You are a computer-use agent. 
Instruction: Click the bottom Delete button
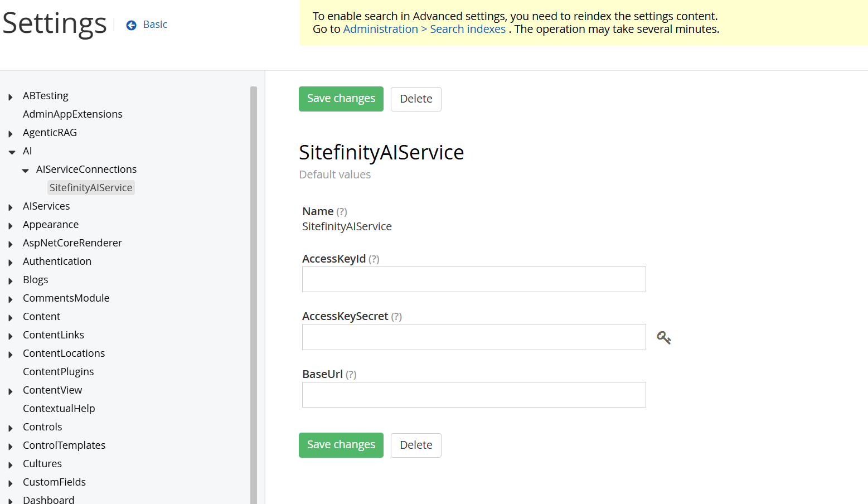tap(416, 445)
